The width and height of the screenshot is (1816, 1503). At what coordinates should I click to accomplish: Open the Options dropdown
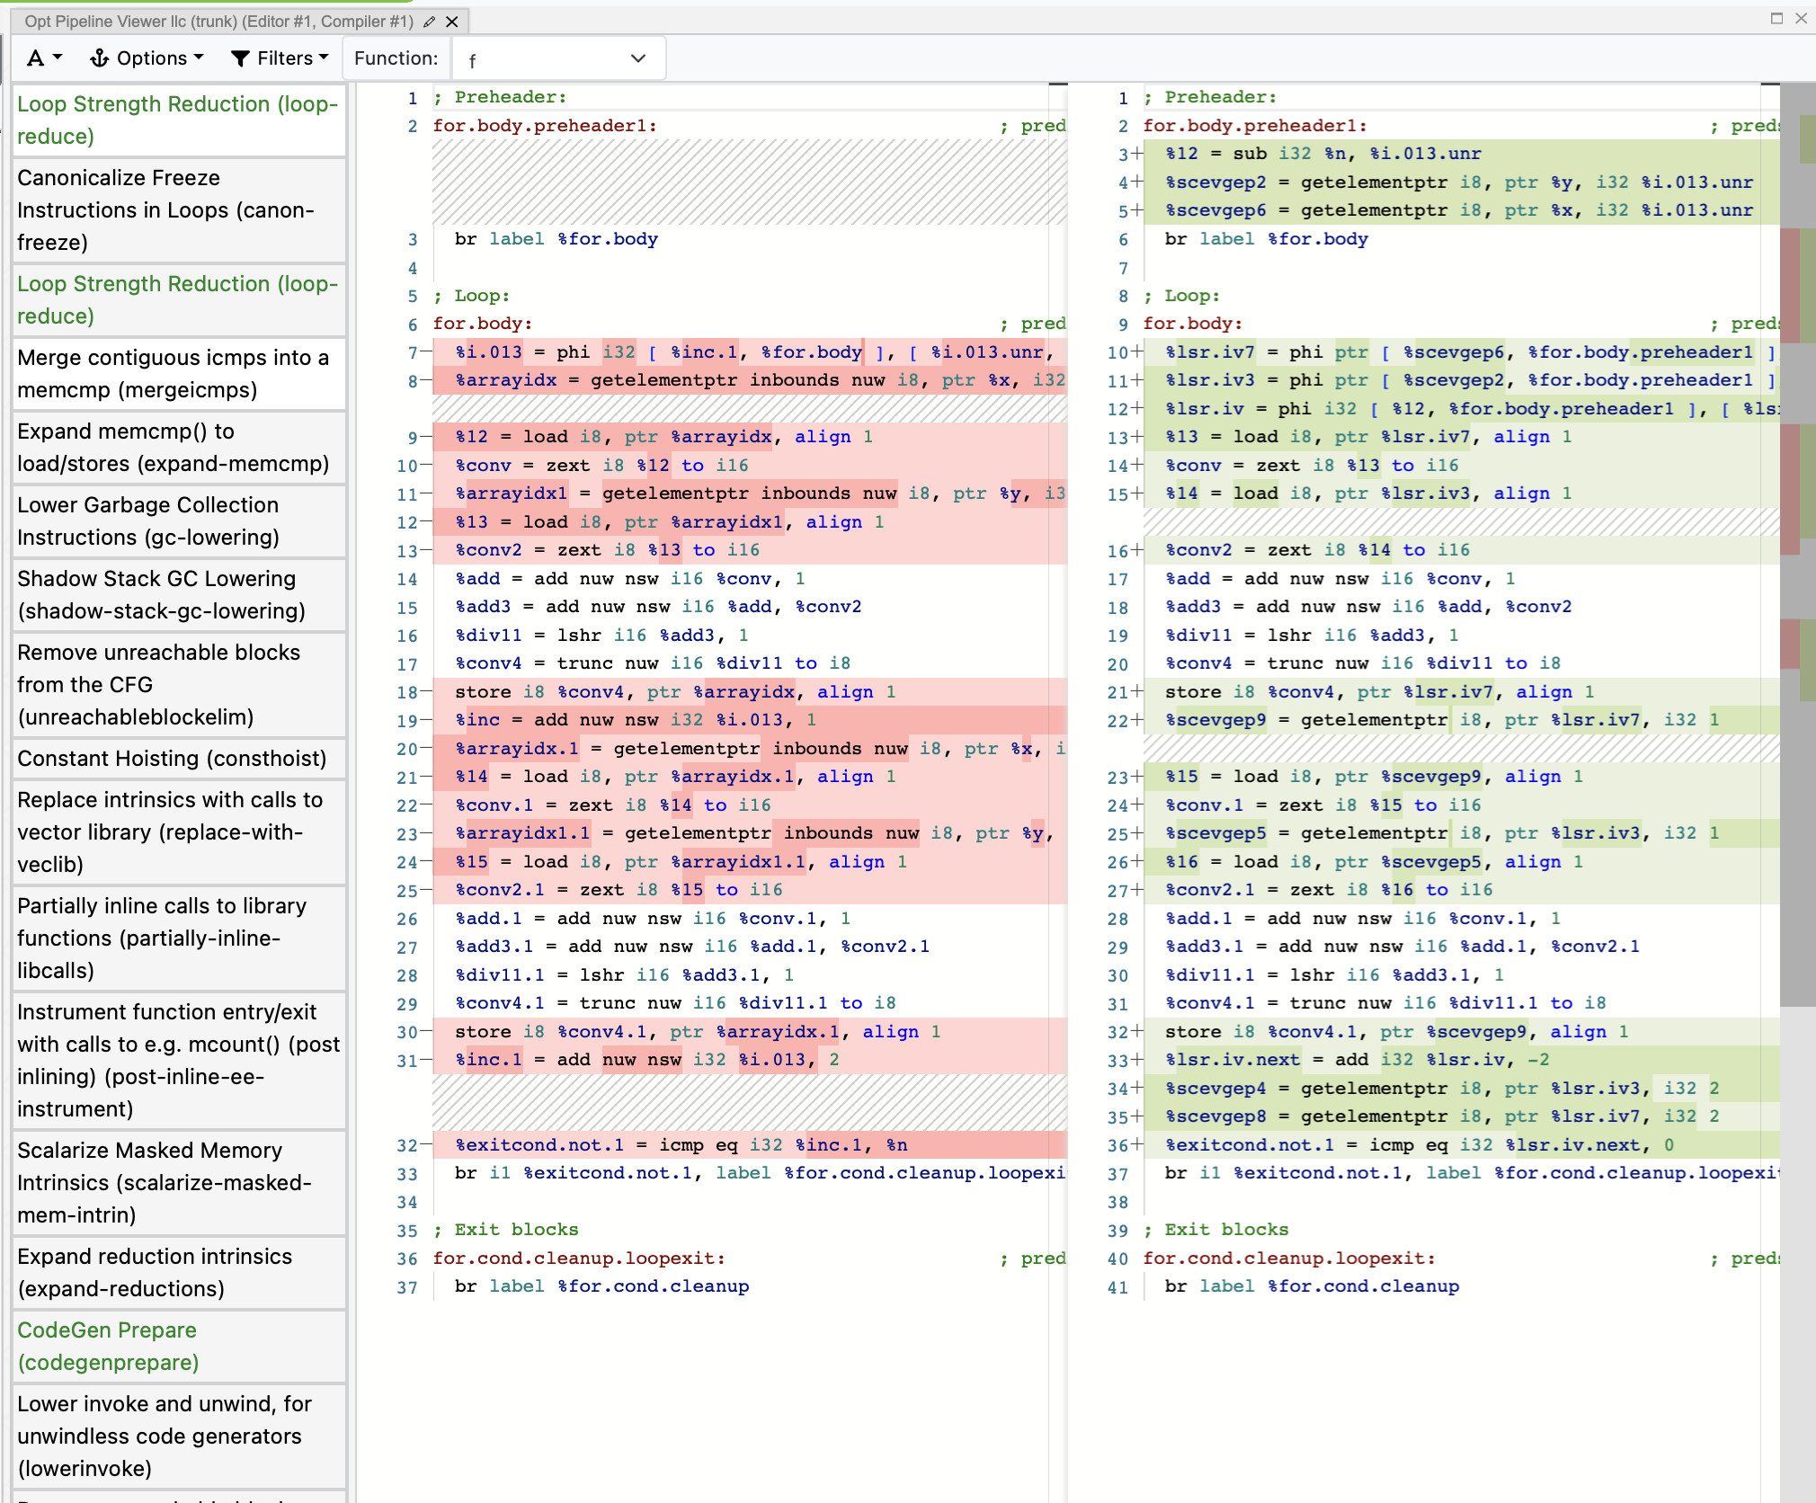pyautogui.click(x=147, y=58)
